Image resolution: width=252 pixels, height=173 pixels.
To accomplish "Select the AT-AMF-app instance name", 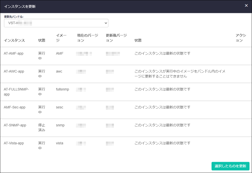I will (x=14, y=53).
